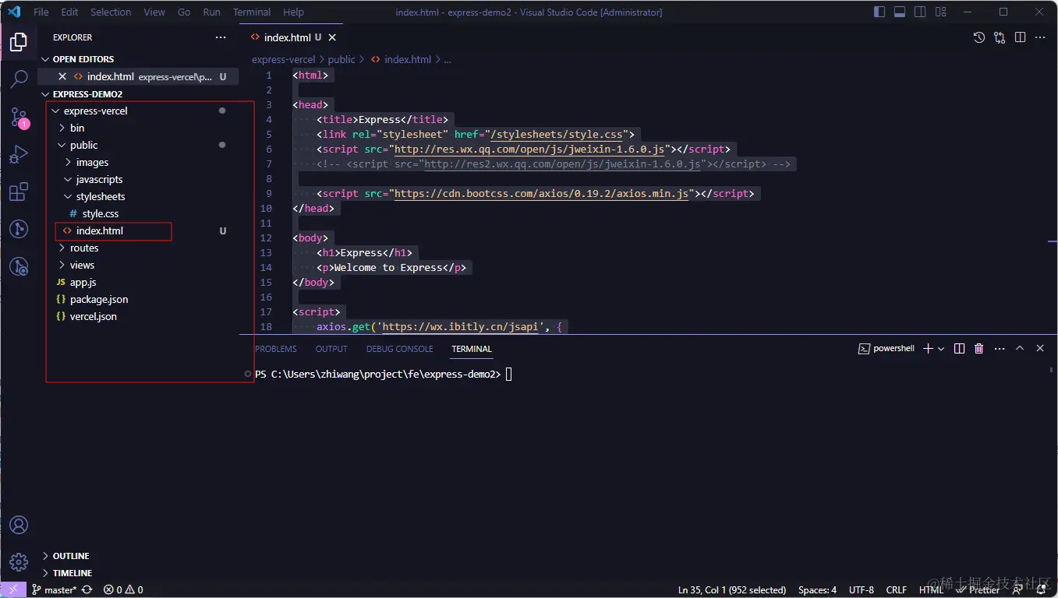The height and width of the screenshot is (598, 1058).
Task: Click the Prettier status bar button
Action: pos(978,590)
